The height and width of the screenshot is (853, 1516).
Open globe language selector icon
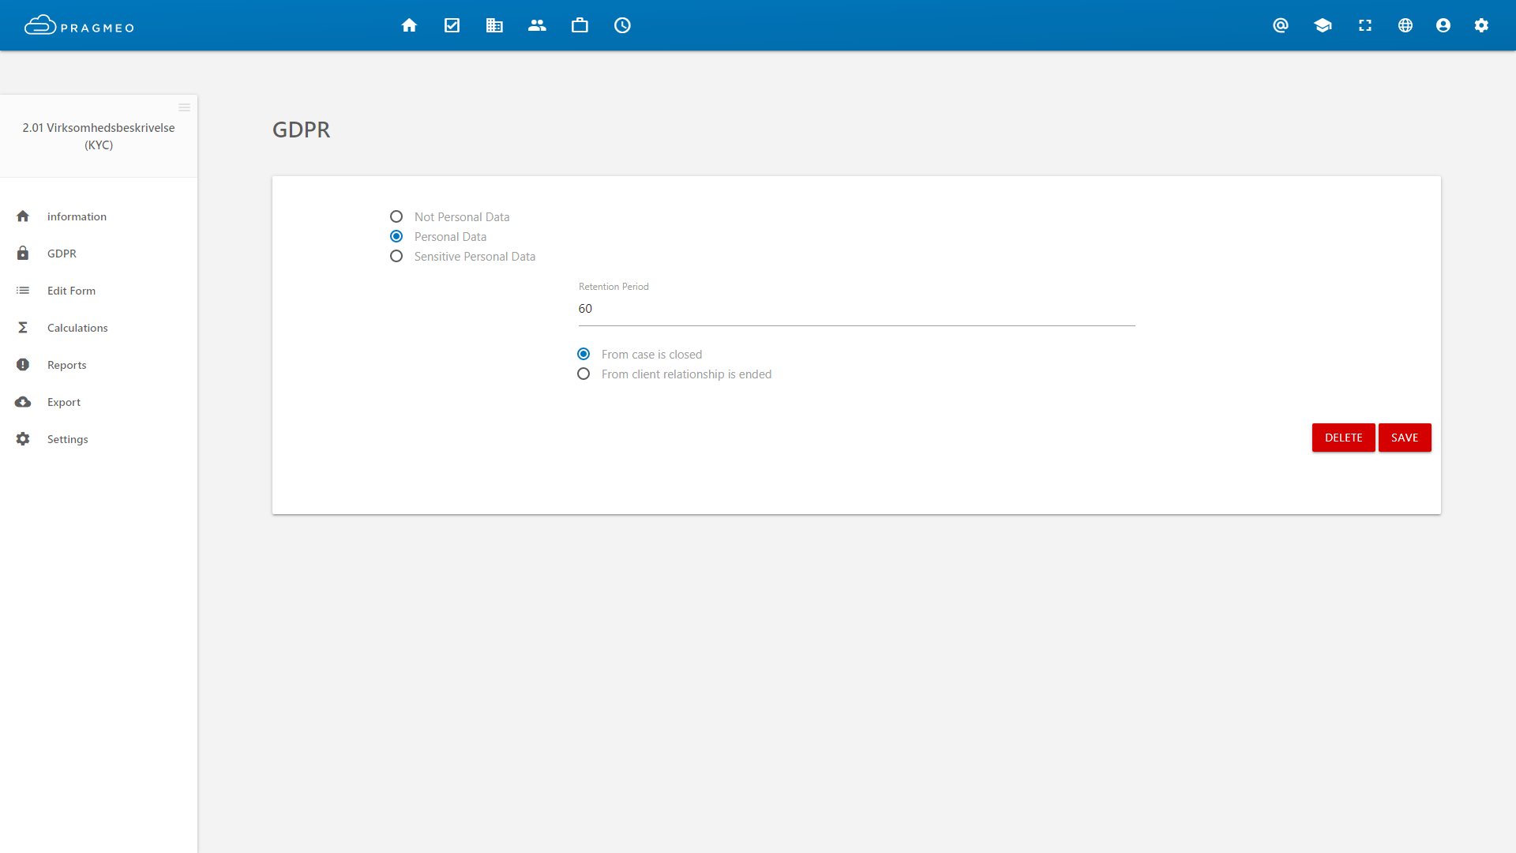click(x=1405, y=25)
